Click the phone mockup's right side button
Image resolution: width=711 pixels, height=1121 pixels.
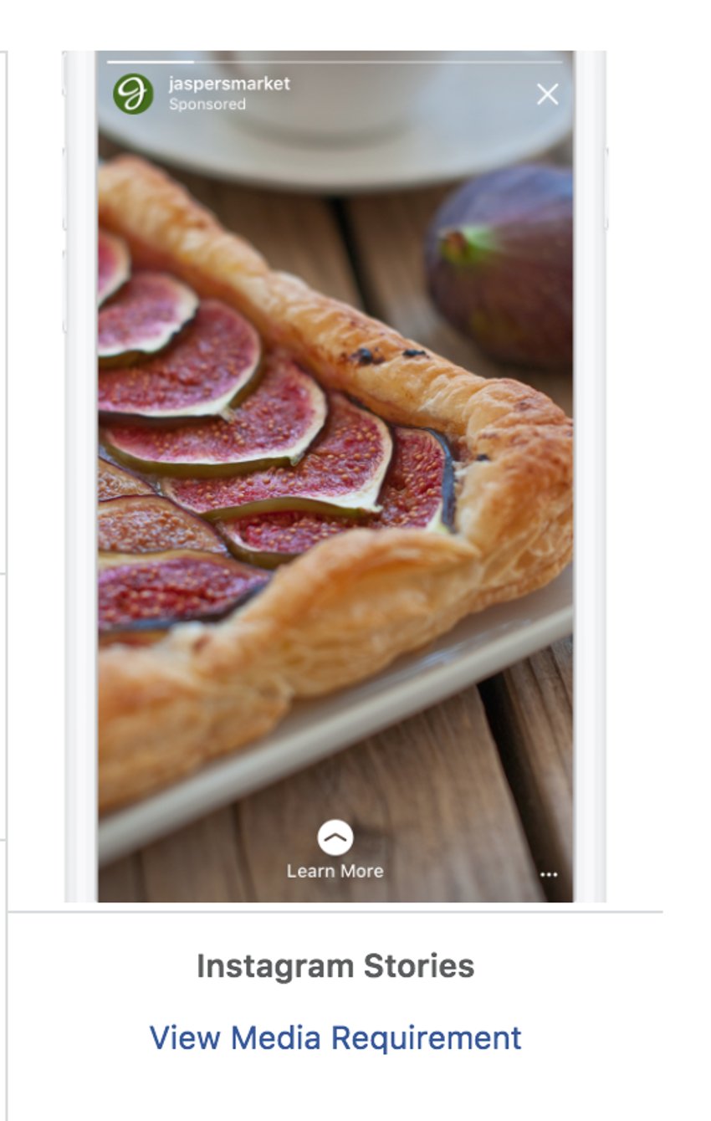click(607, 188)
